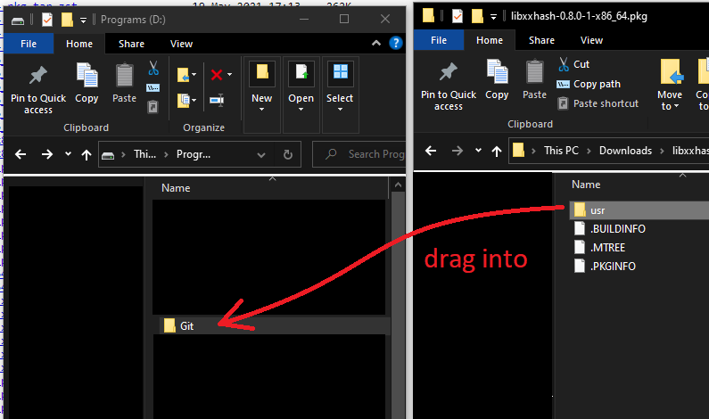Click the Copy path icon in Programs window
Screen dimensions: 709x419
pos(153,87)
